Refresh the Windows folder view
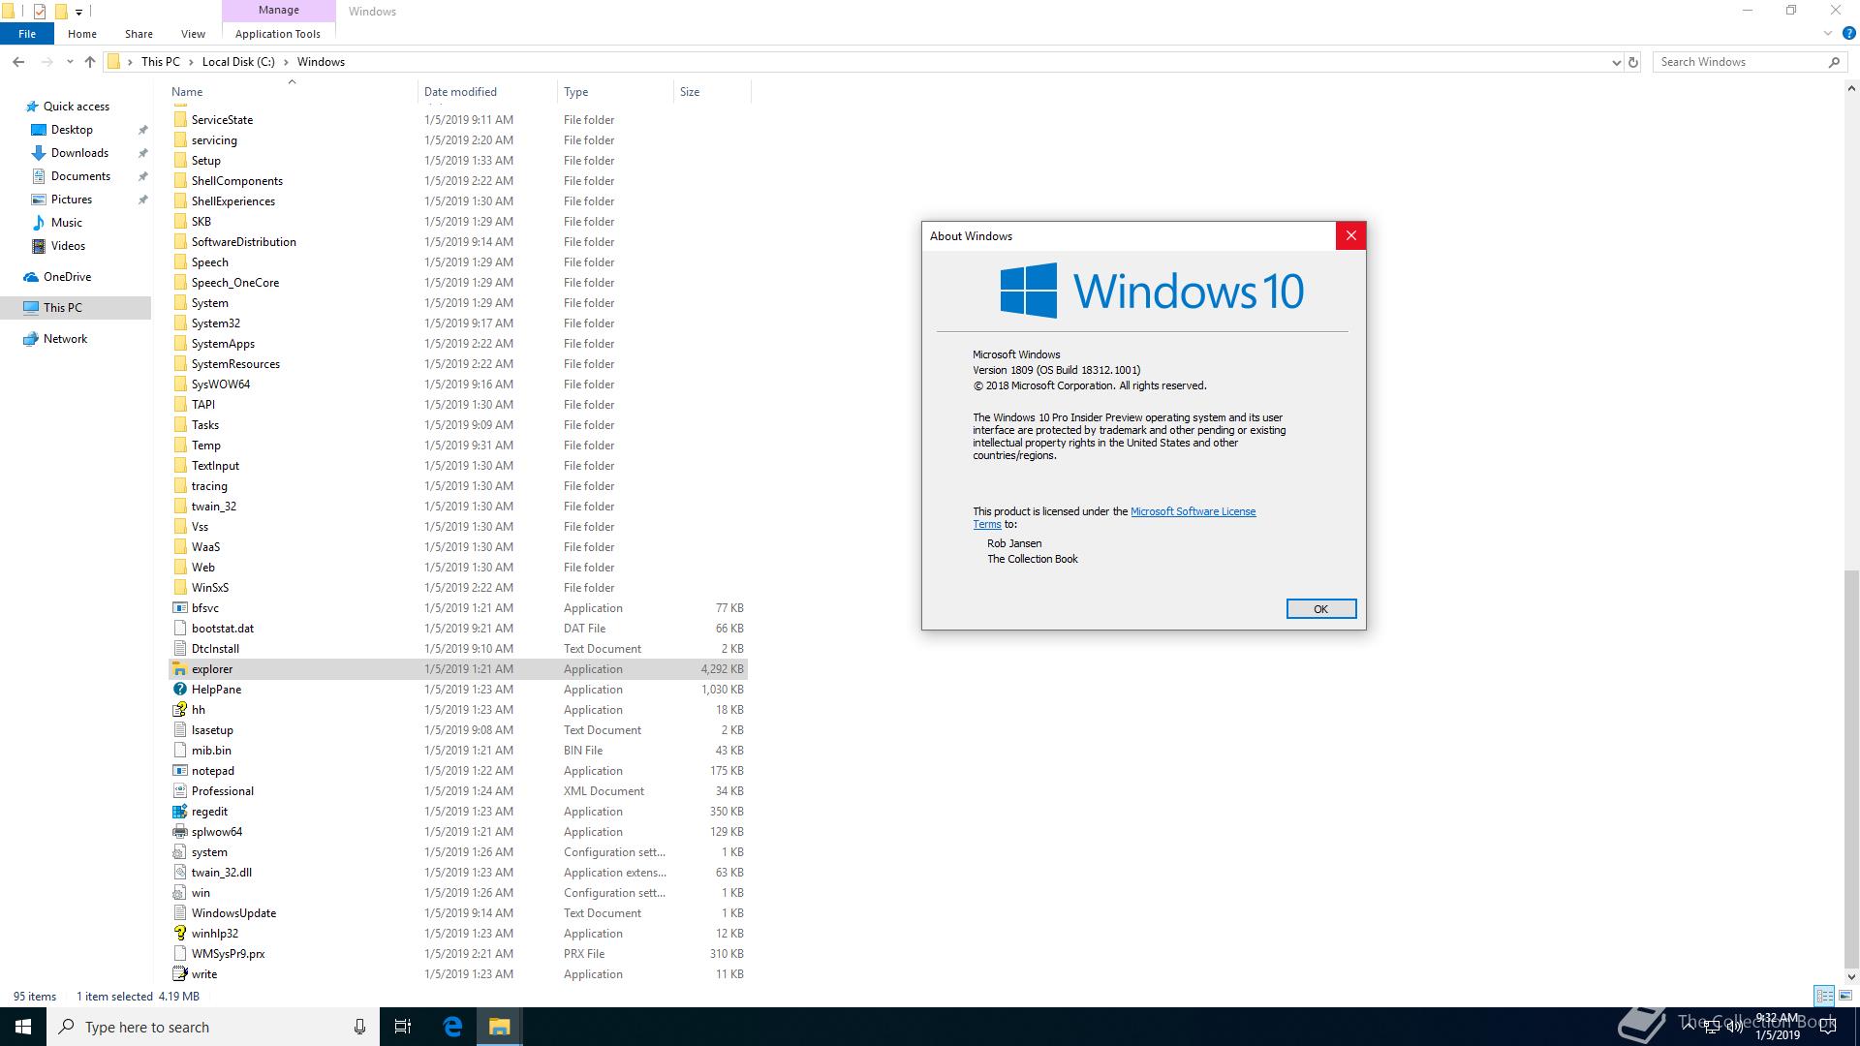The height and width of the screenshot is (1046, 1860). 1633,62
